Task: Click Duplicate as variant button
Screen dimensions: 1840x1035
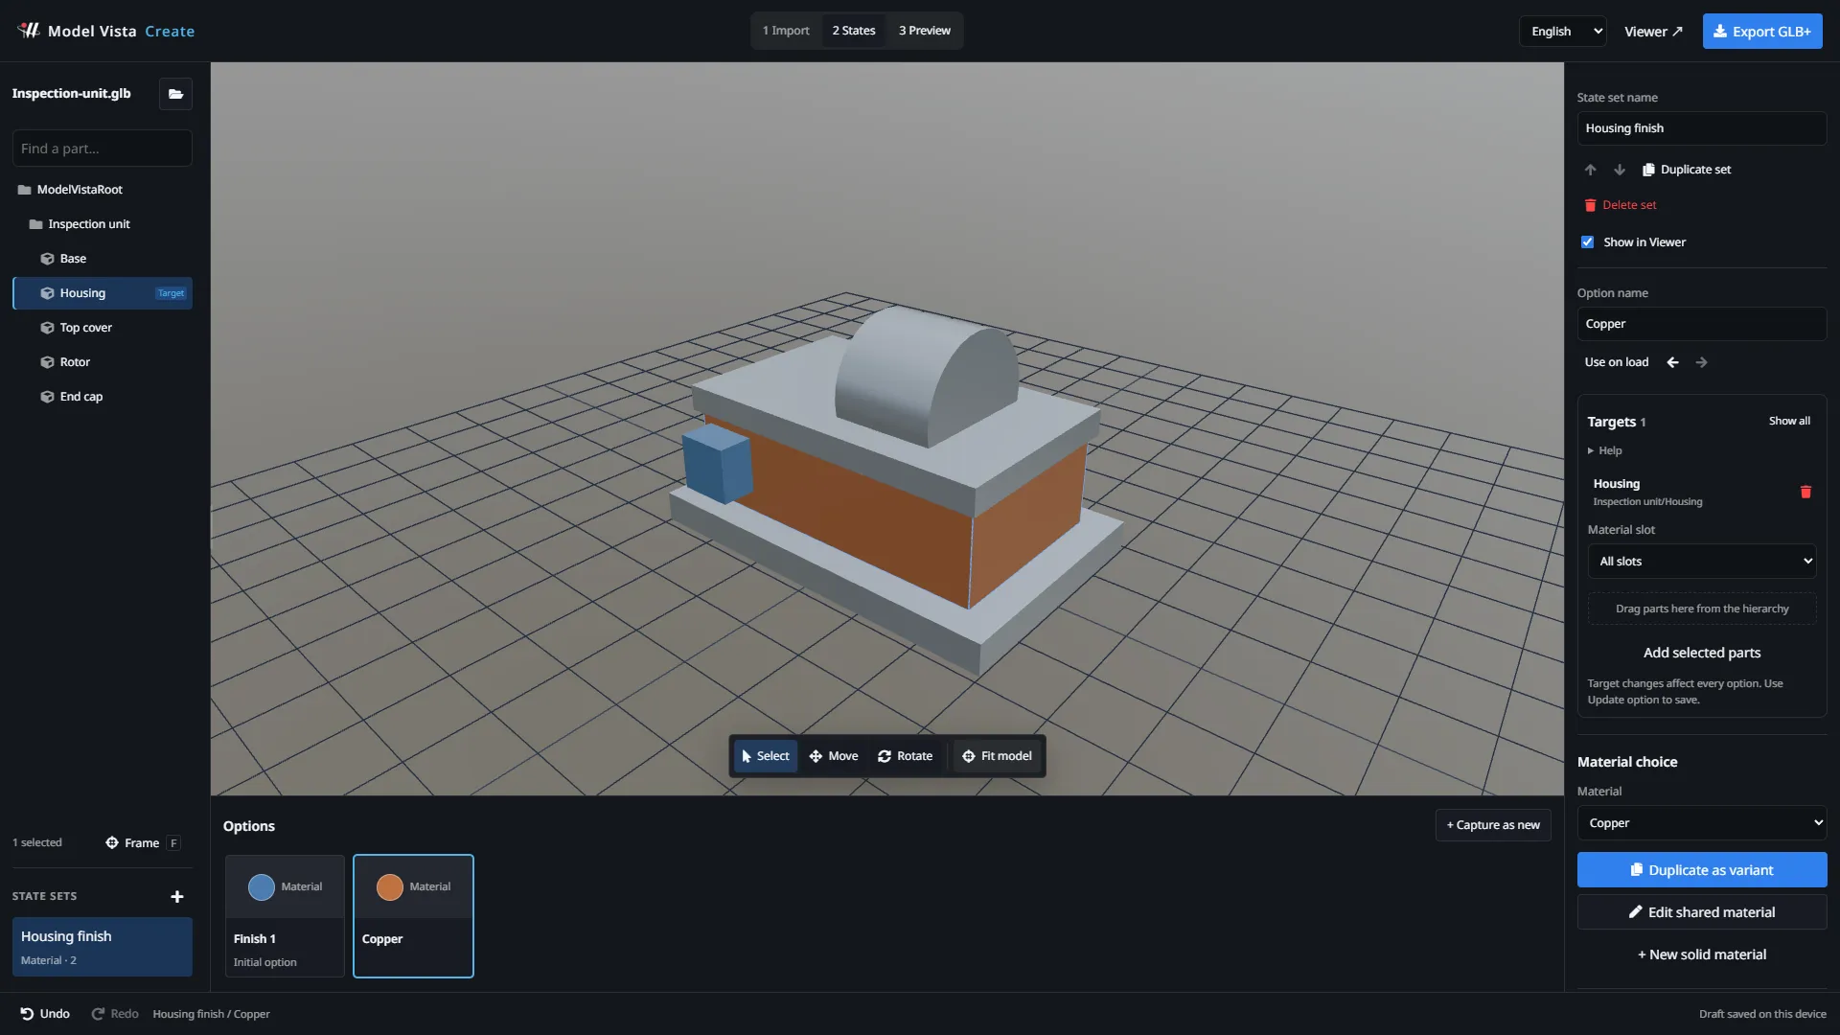Action: (1702, 870)
